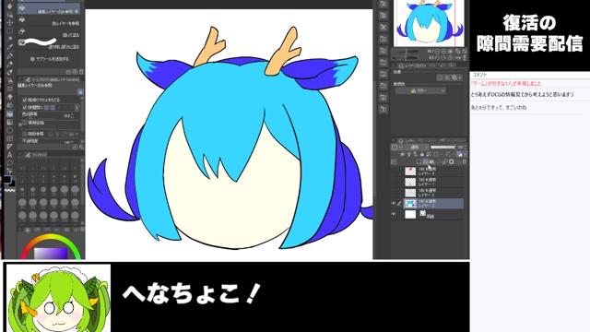Screen dimensions: 590x332
Task: Open the カラー expression color dropdown
Action: coord(420,90)
